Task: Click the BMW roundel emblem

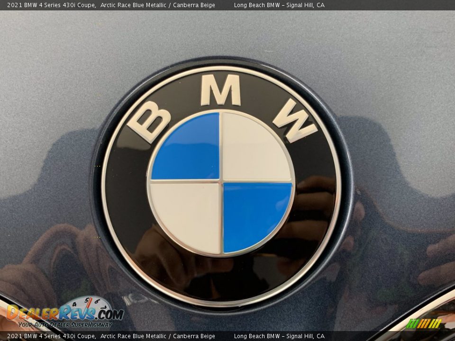Action: click(221, 187)
